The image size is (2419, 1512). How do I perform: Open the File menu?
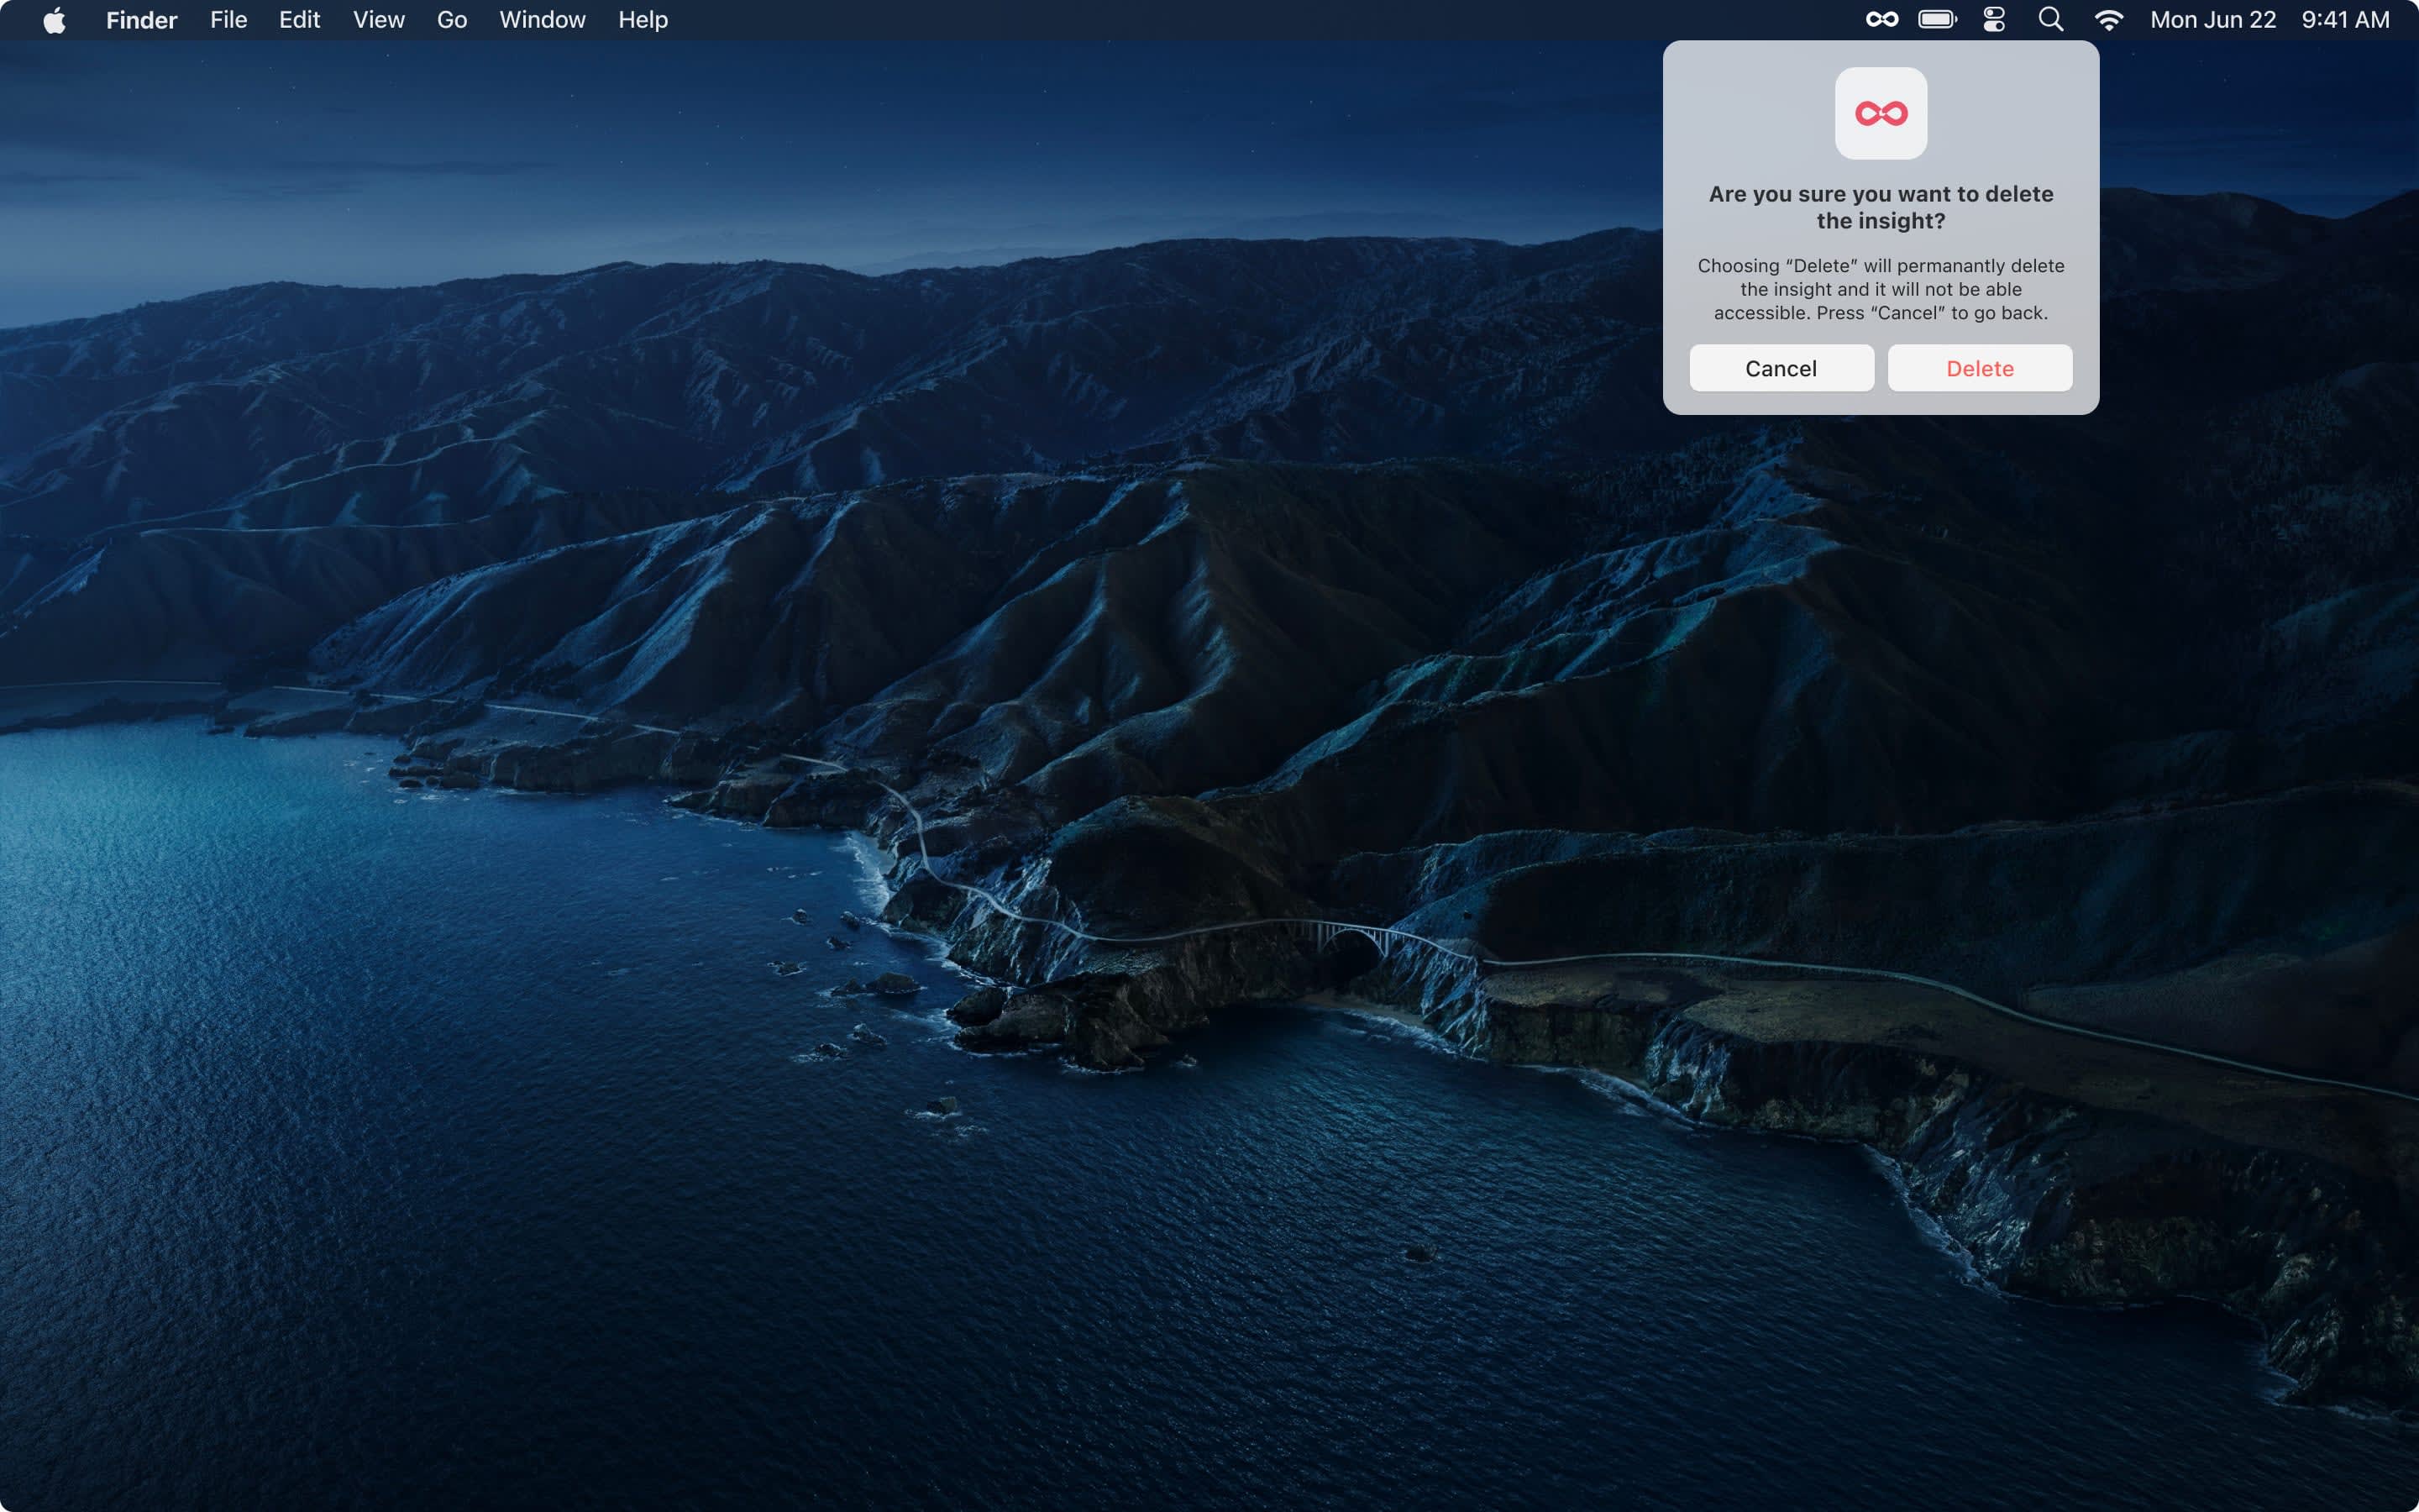[229, 20]
